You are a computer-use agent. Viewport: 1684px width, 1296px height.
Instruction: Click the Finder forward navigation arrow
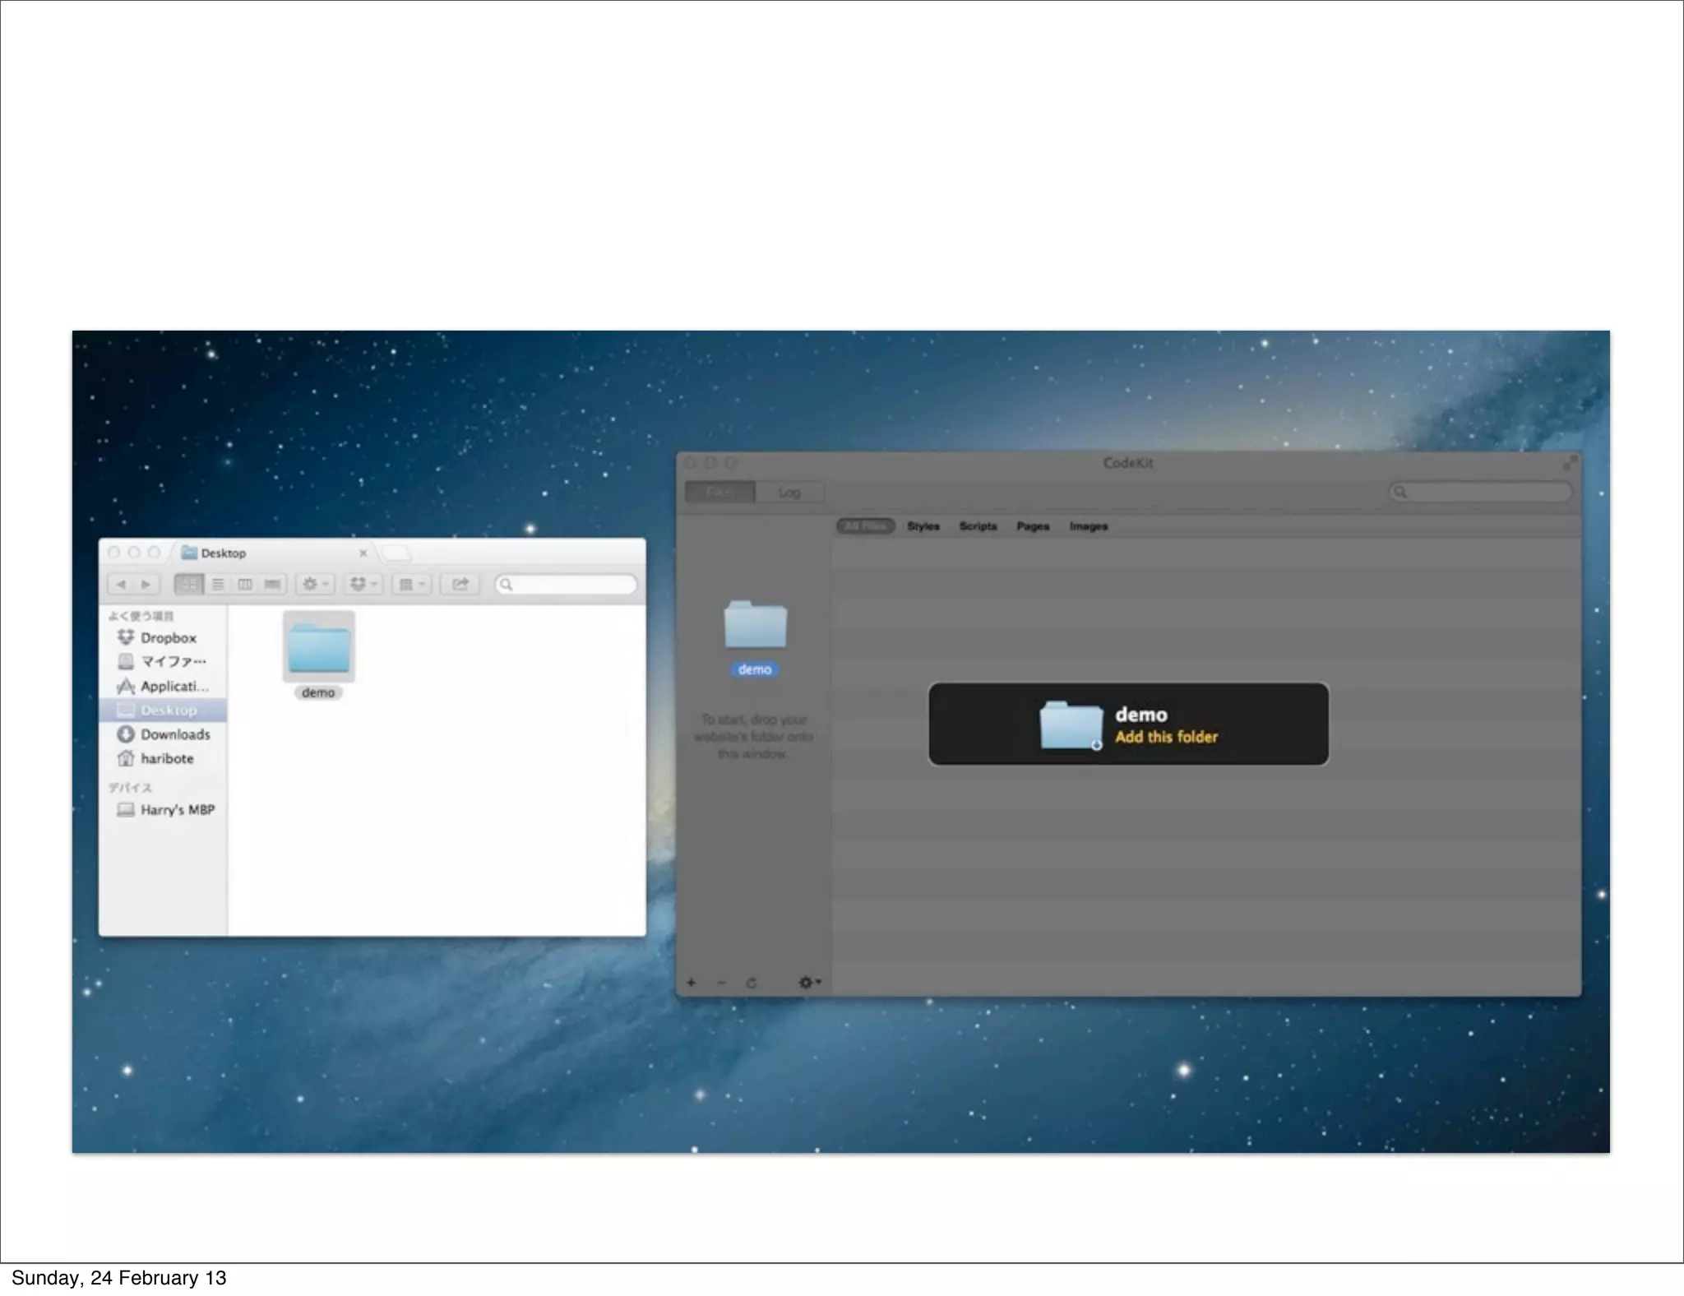146,584
